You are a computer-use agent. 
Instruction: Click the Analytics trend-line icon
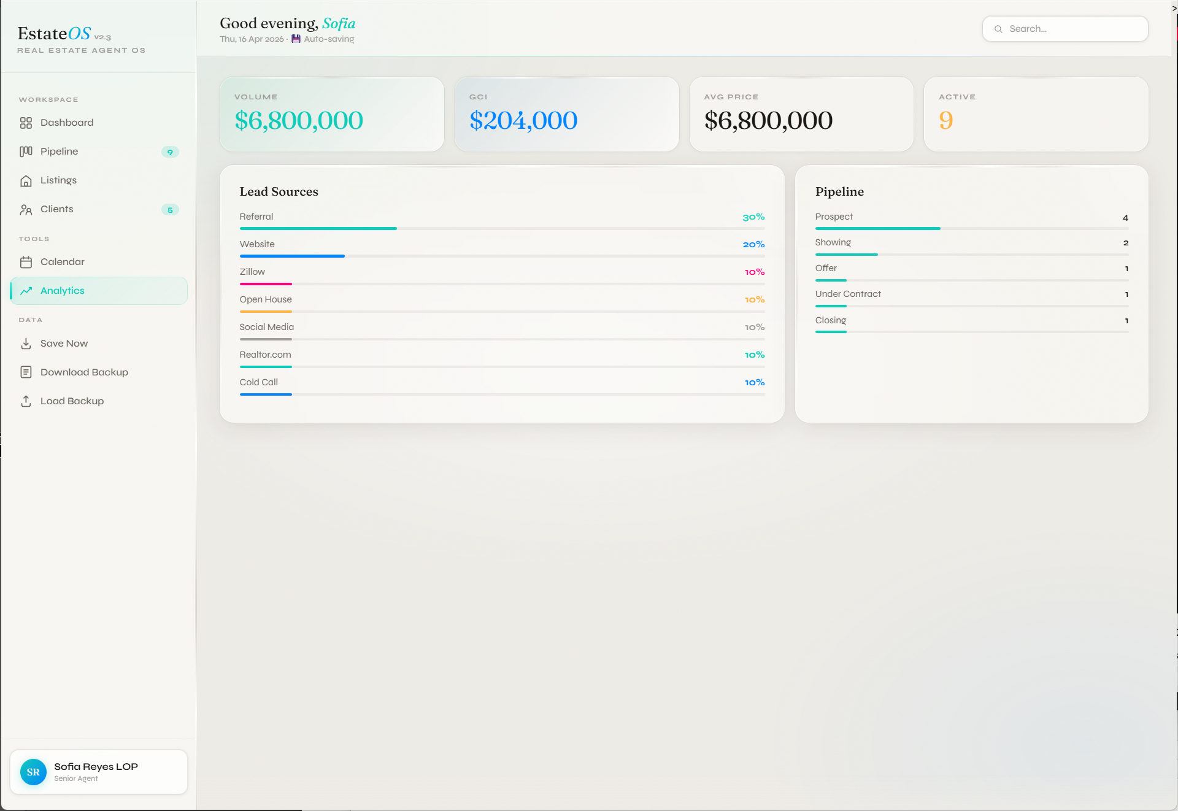point(26,291)
